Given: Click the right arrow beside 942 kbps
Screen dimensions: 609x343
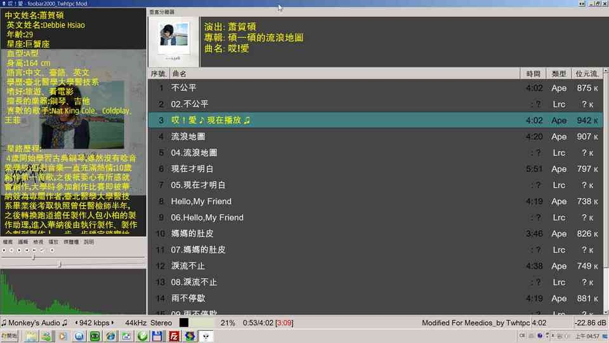Looking at the screenshot, I should [x=112, y=323].
